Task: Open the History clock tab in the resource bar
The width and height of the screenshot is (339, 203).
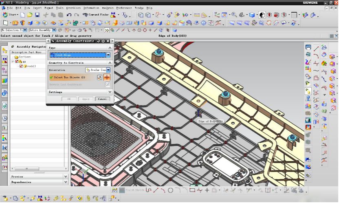Action: pyautogui.click(x=4, y=118)
